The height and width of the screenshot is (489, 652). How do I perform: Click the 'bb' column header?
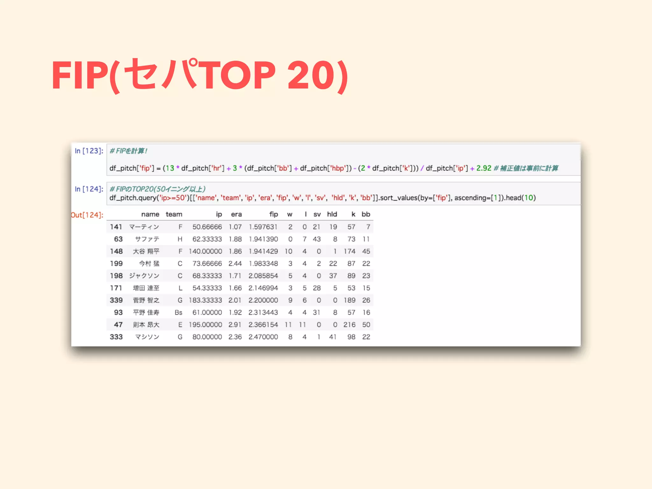366,214
